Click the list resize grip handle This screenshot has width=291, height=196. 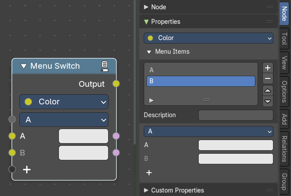206,100
